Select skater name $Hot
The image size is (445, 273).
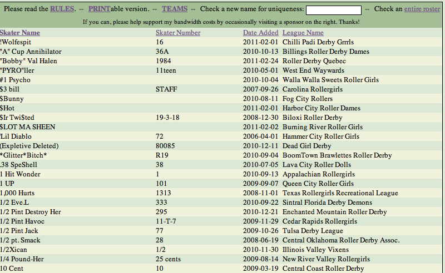coord(7,108)
